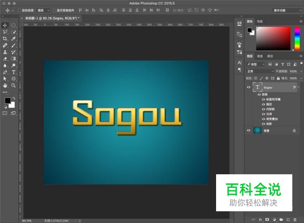304x223 pixels.
Task: Filter layers by type (T) layers
Action: [x=282, y=64]
